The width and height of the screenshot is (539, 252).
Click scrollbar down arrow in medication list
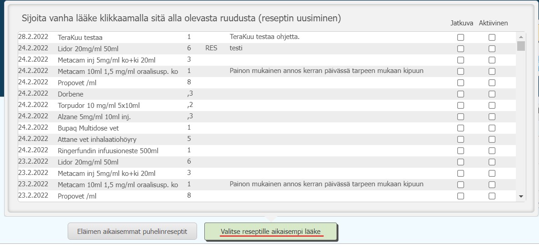521,196
